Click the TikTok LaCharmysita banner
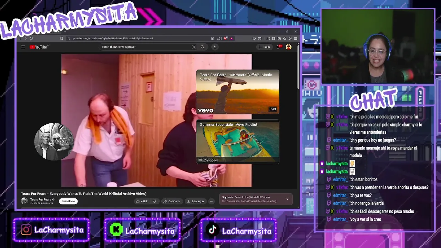Image resolution: width=441 pixels, height=248 pixels. (x=238, y=230)
